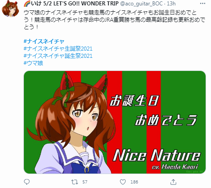The width and height of the screenshot is (211, 188).
Task: Click the retweet arrows icon
Action: (74, 182)
